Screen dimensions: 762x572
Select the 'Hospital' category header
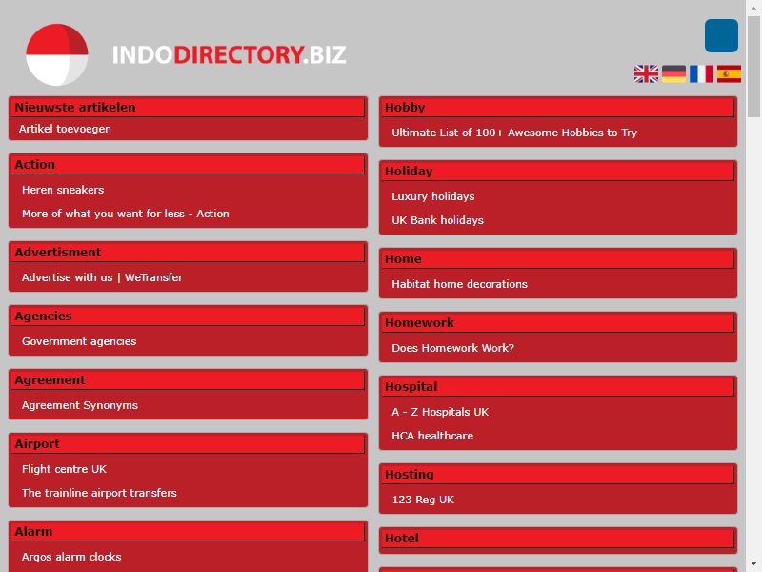coord(557,387)
